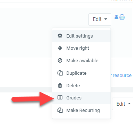The image size is (133, 137).
Task: Click the Make Recurring copy icon
Action: (60, 110)
